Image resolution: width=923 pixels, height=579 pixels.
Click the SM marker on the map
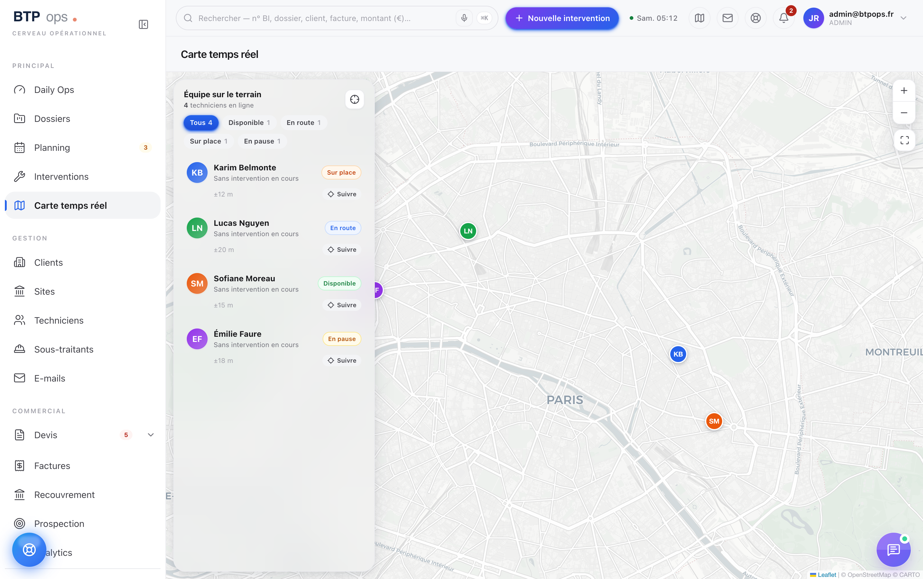(x=714, y=421)
